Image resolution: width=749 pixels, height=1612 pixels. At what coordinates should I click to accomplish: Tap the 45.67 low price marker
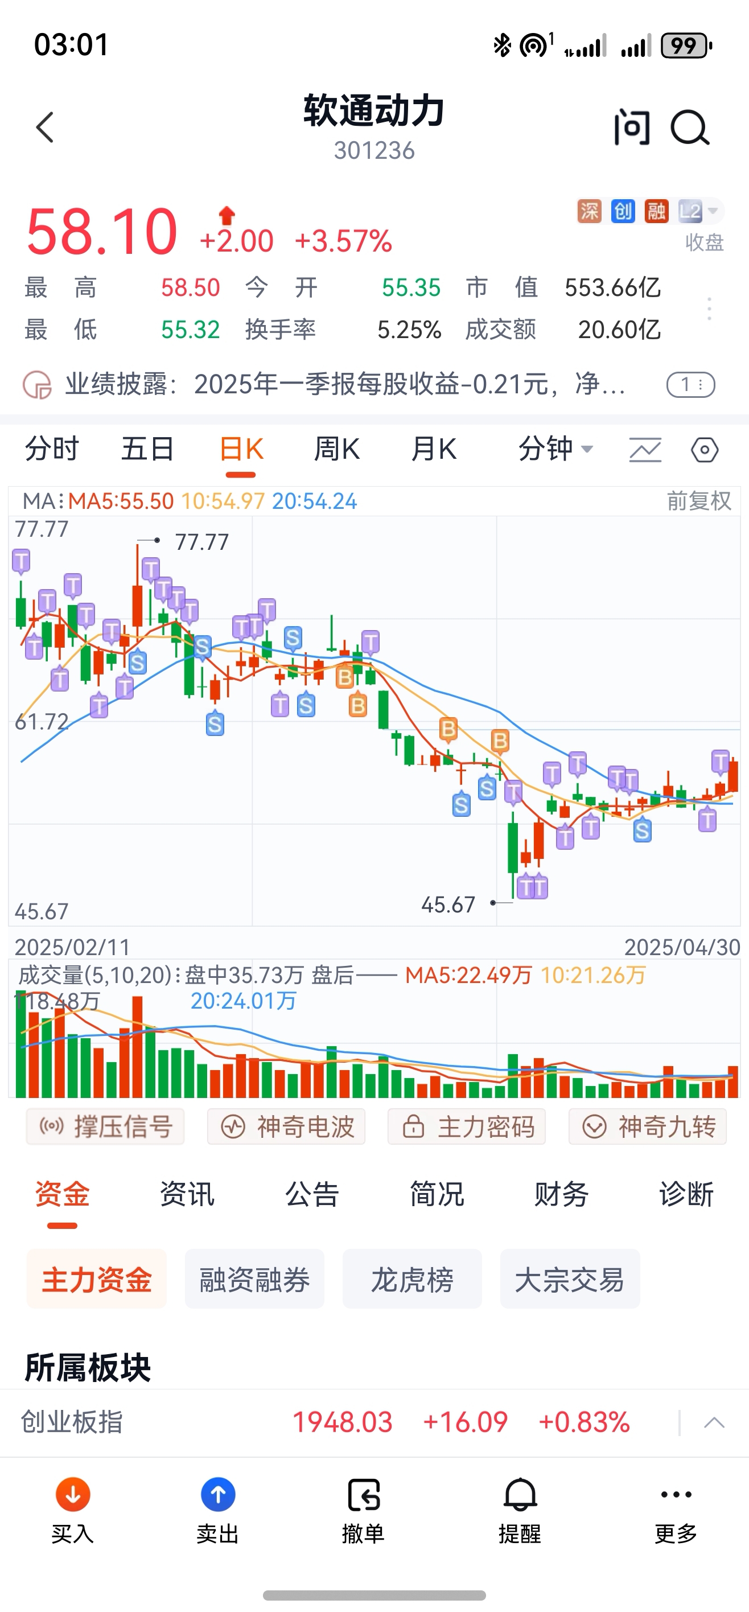[x=448, y=905]
